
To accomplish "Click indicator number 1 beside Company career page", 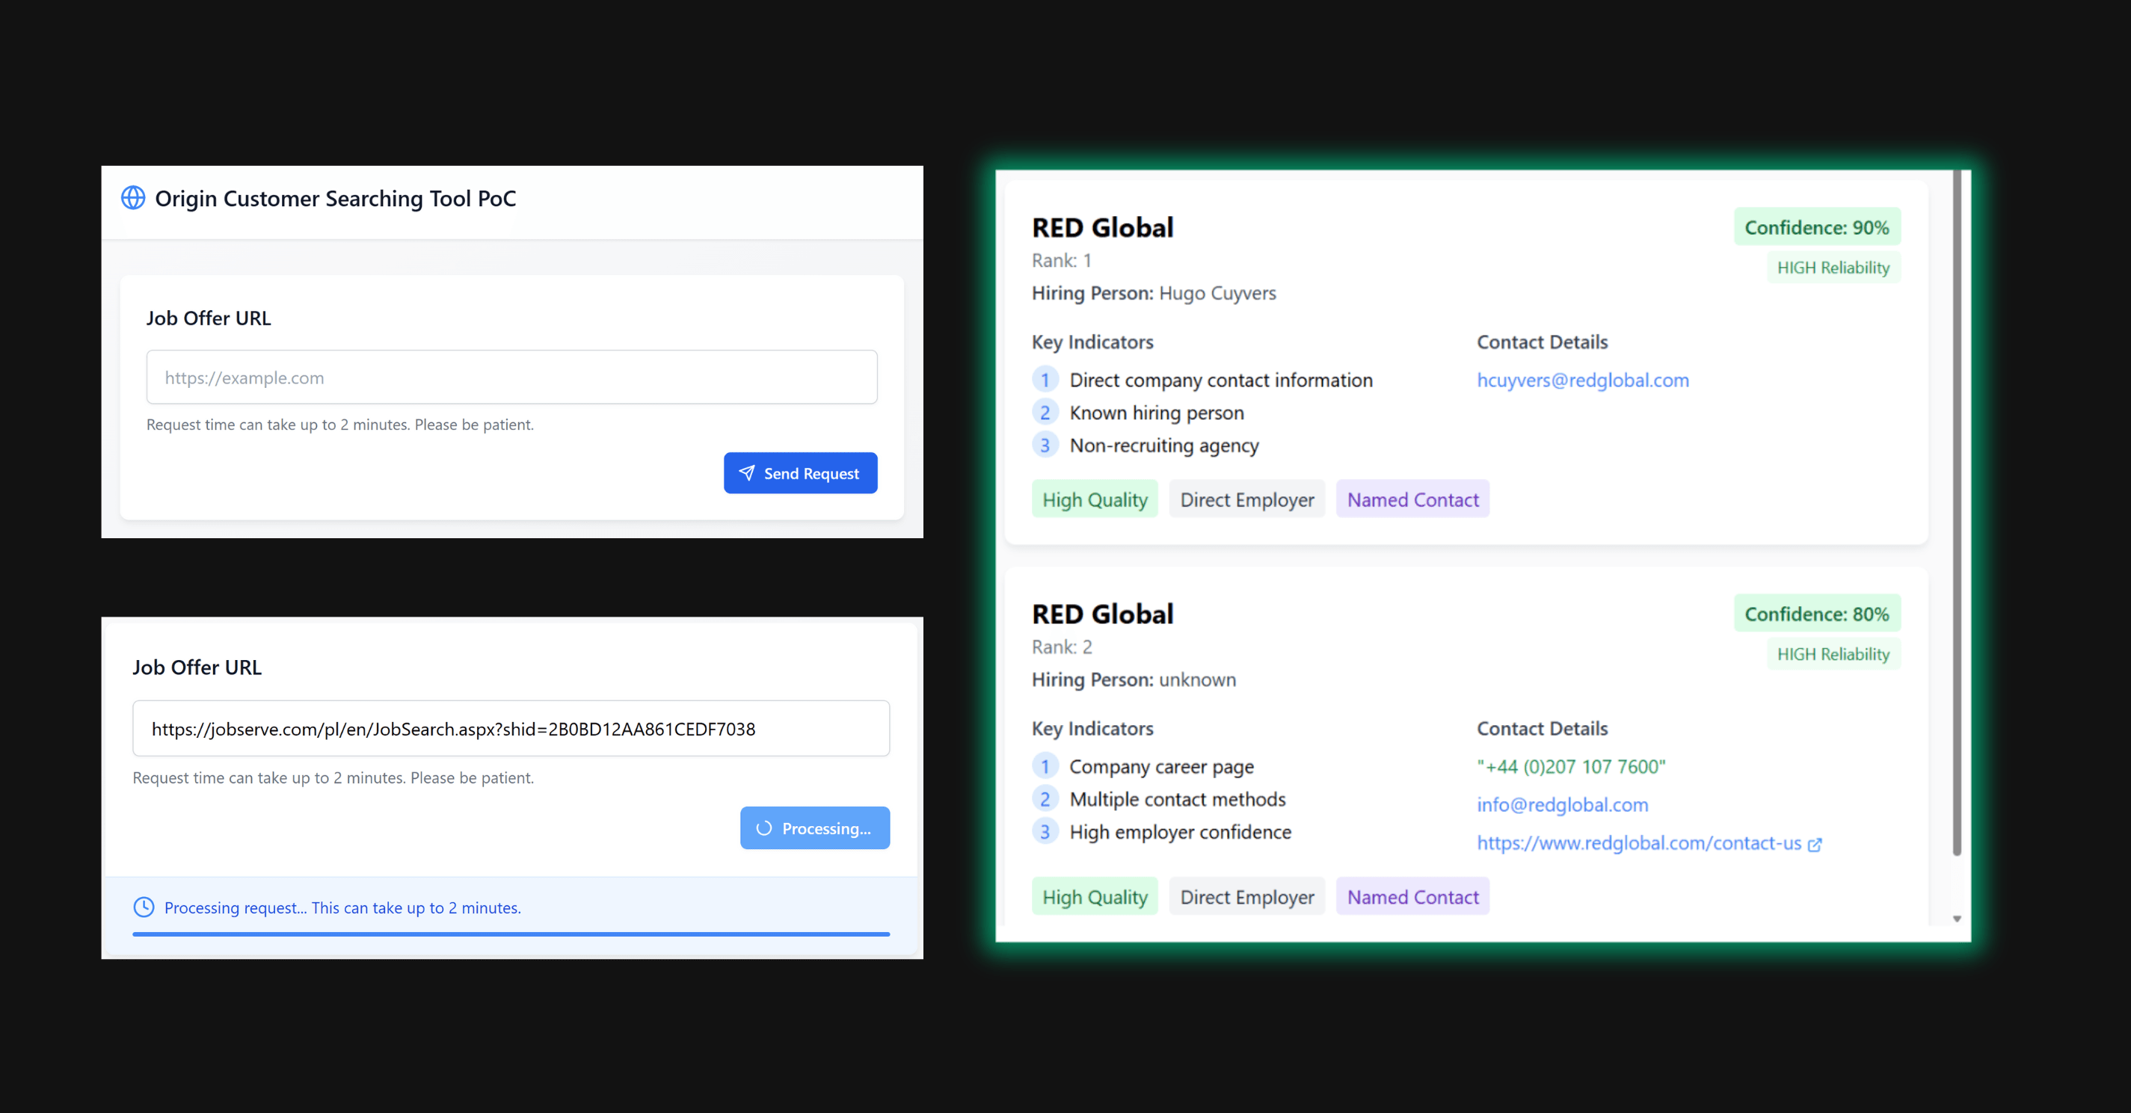I will click(1045, 766).
